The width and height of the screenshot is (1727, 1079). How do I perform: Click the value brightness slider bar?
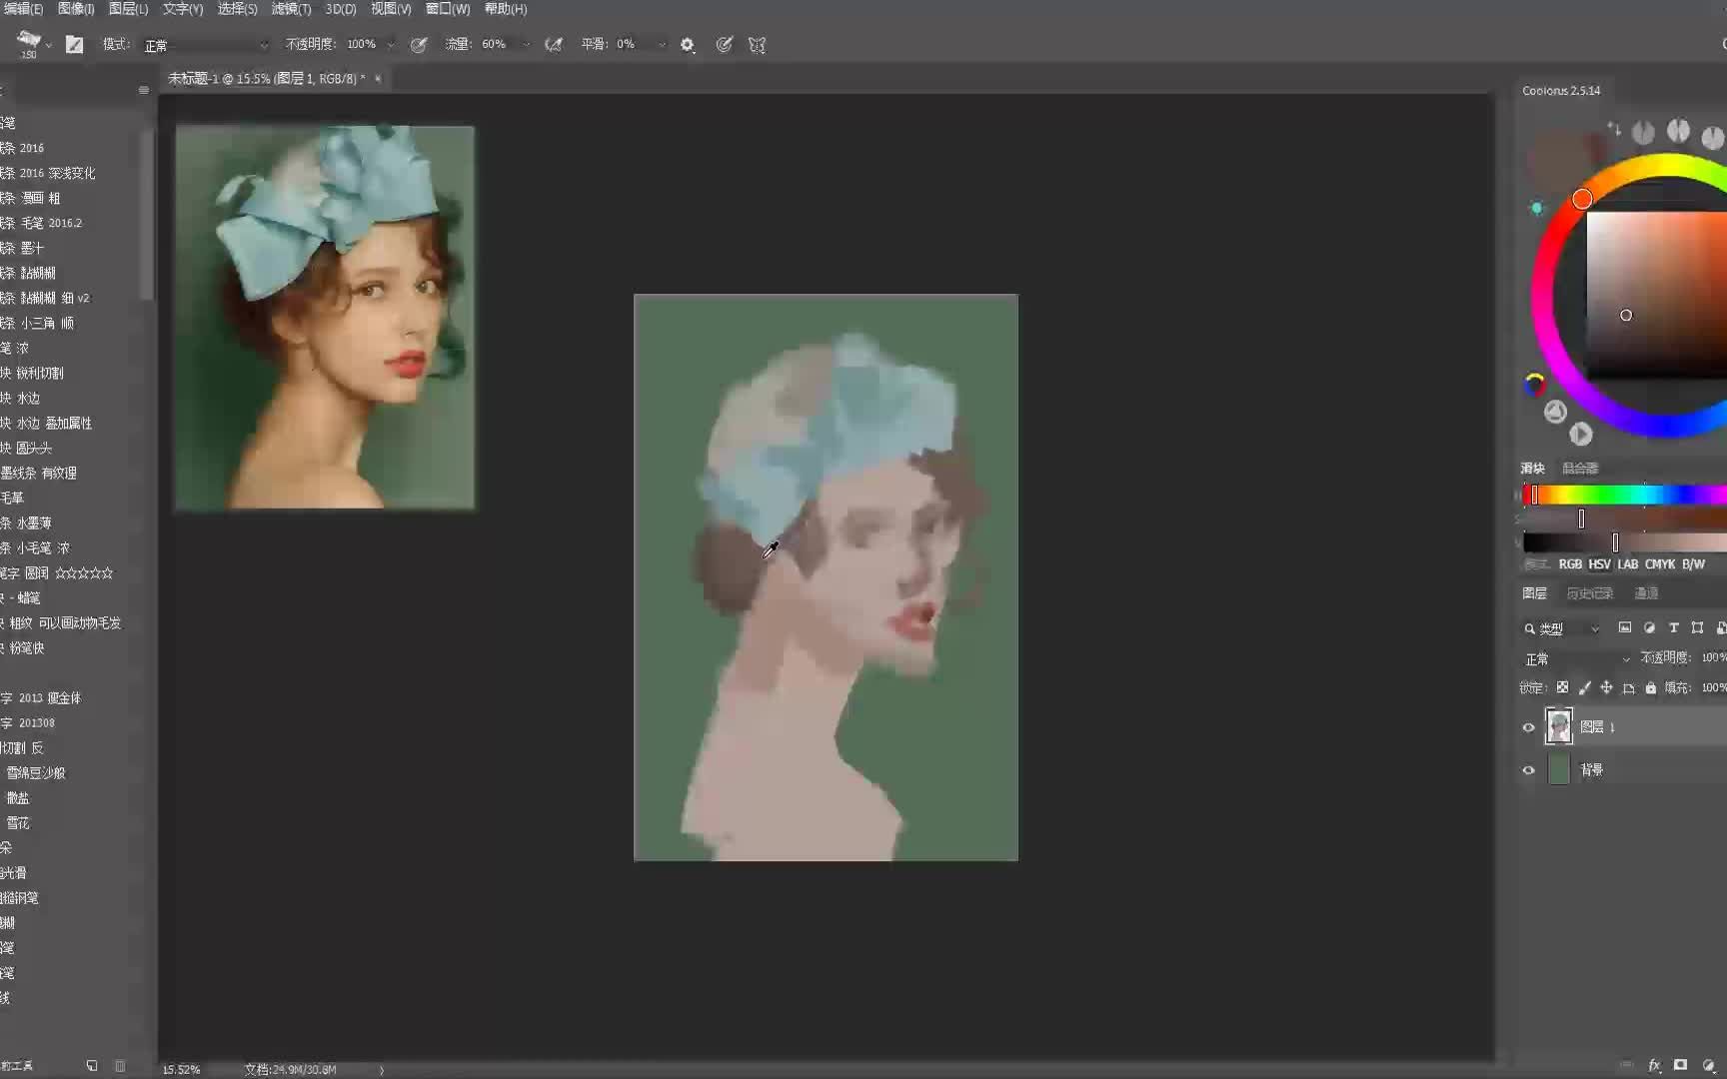(x=1624, y=542)
